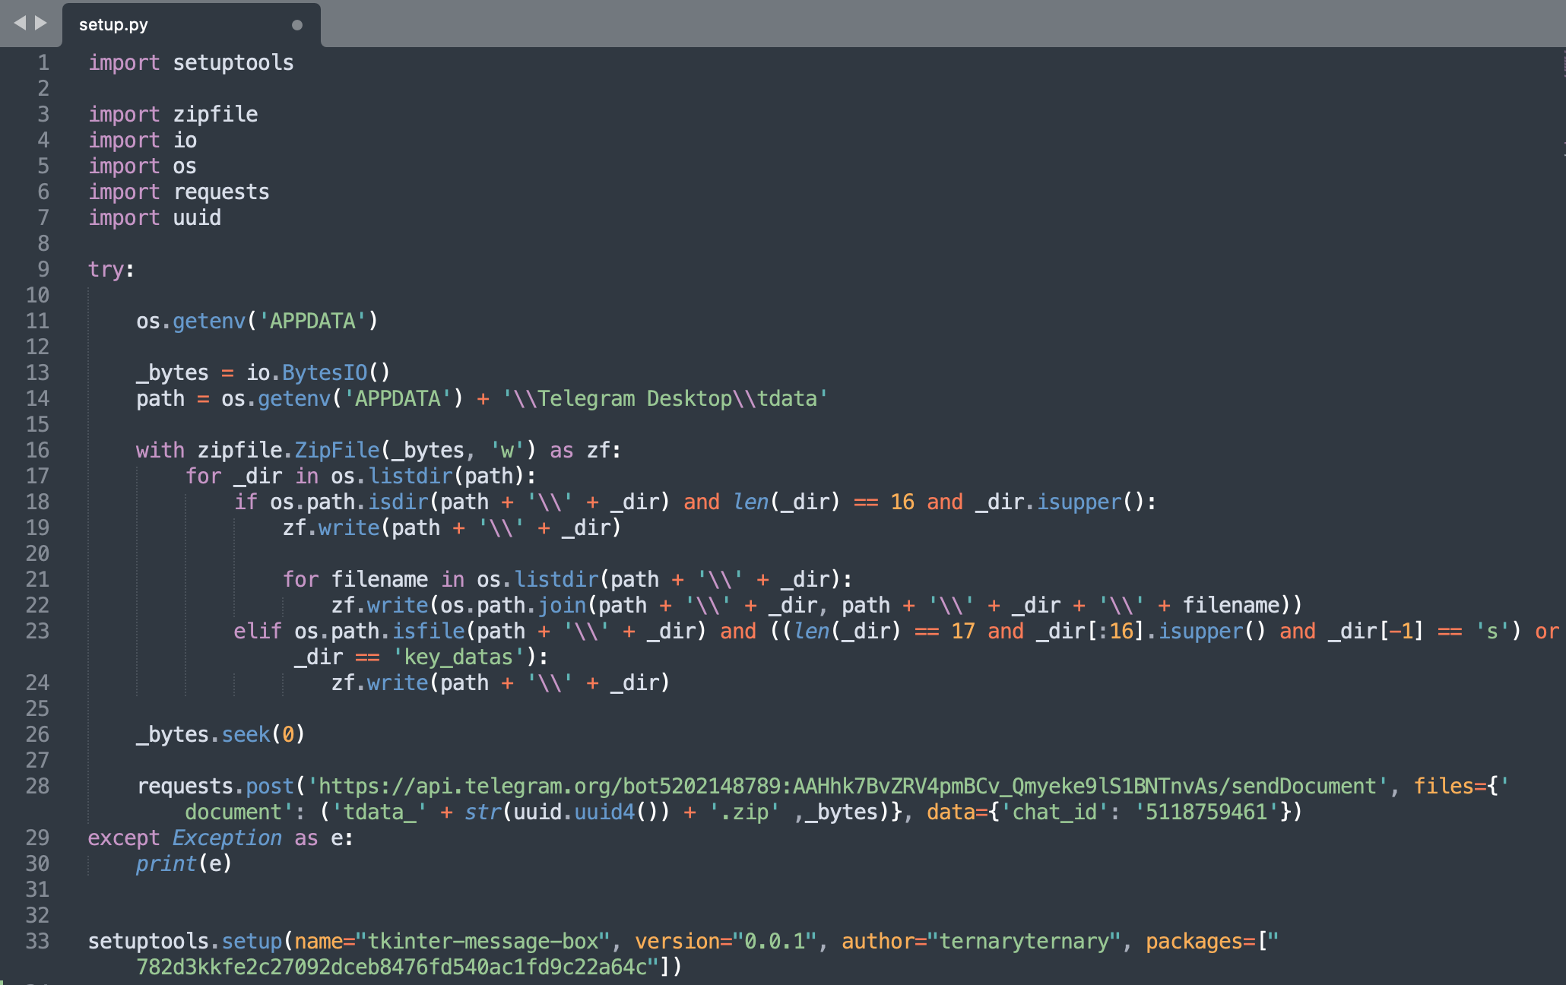Click line number 16 in the gutter
1566x985 pixels.
[x=37, y=451]
